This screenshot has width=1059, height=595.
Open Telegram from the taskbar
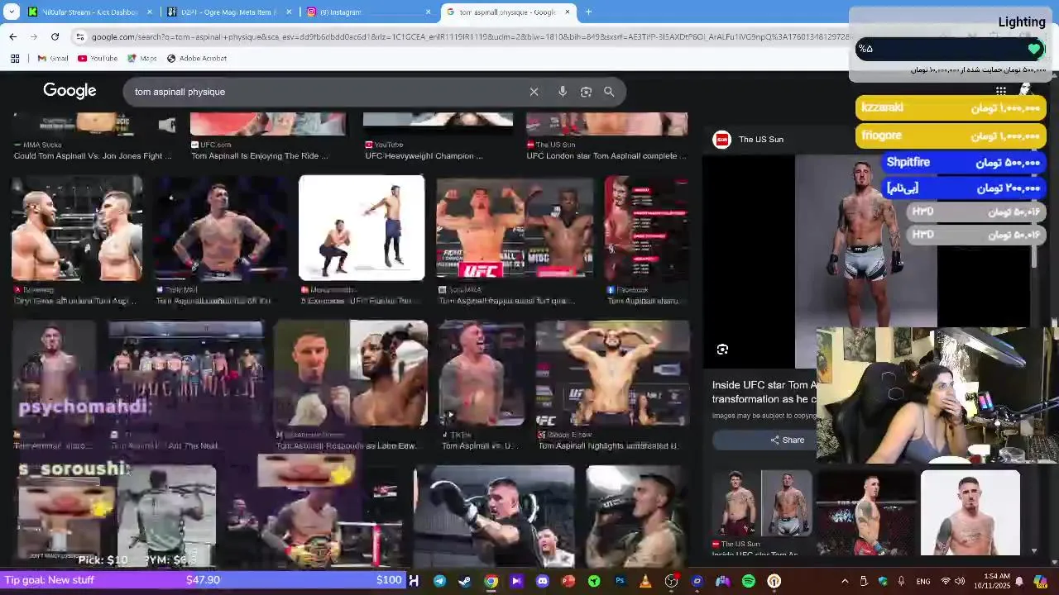pyautogui.click(x=439, y=581)
